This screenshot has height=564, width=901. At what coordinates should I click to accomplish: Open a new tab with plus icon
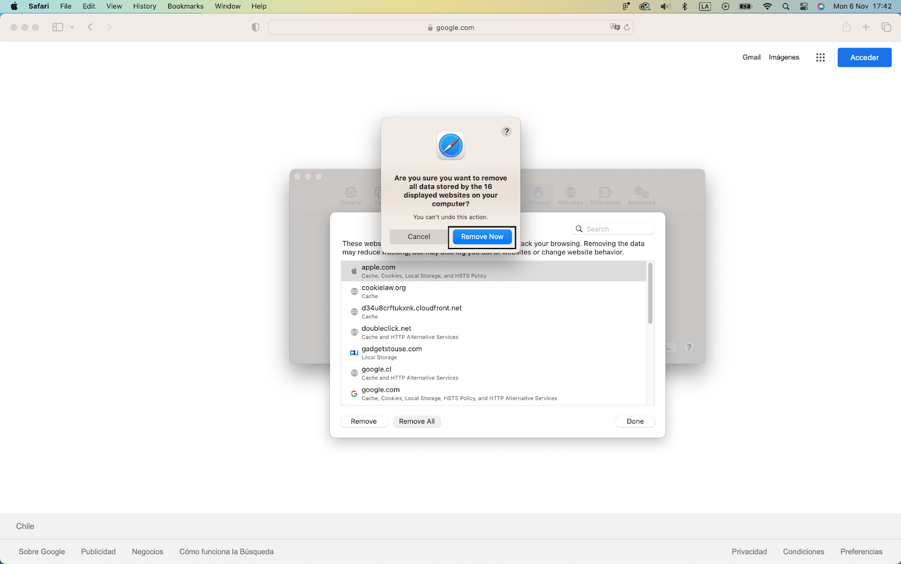tap(866, 27)
